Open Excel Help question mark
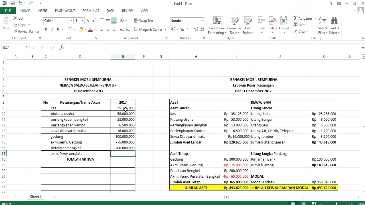 (331, 3)
